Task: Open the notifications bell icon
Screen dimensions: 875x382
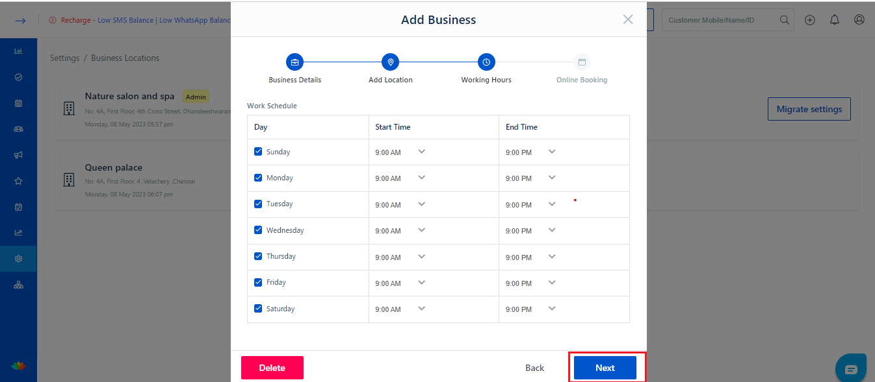Action: click(x=835, y=20)
